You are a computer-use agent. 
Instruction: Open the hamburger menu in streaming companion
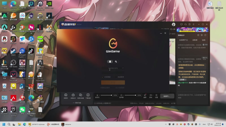coord(194,24)
